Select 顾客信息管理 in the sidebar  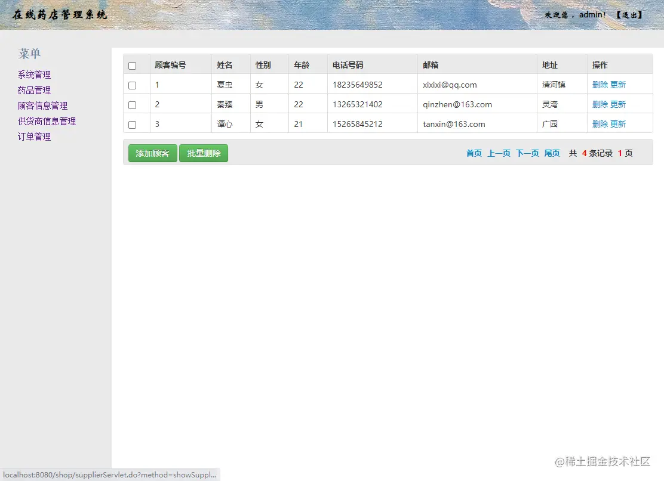point(44,105)
